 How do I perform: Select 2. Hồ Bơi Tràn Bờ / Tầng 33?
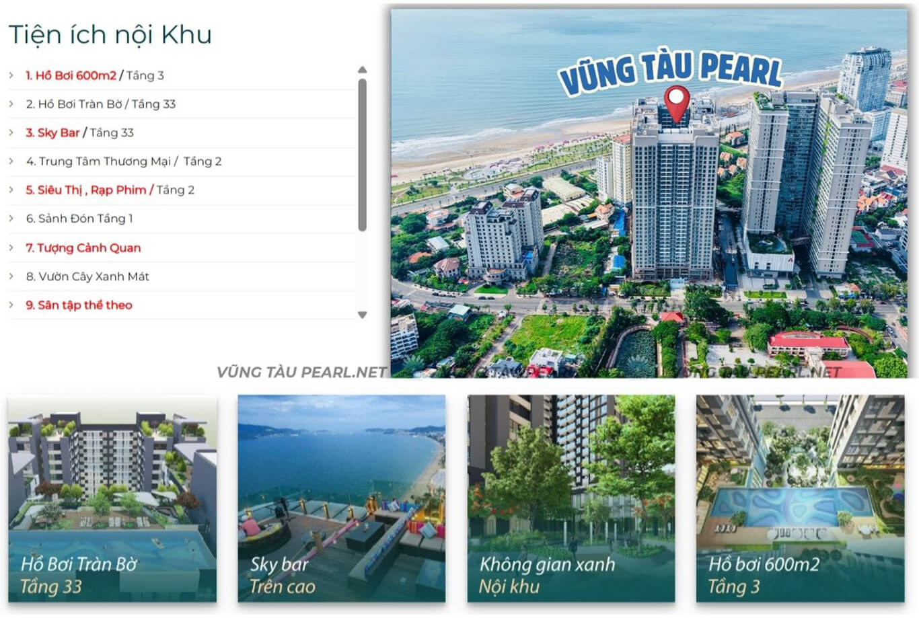pos(101,104)
